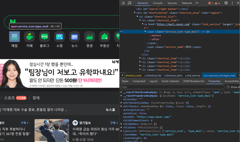Collapse the ul shortcut_list node
Viewport: 240px width, 142px height.
coord(137,17)
